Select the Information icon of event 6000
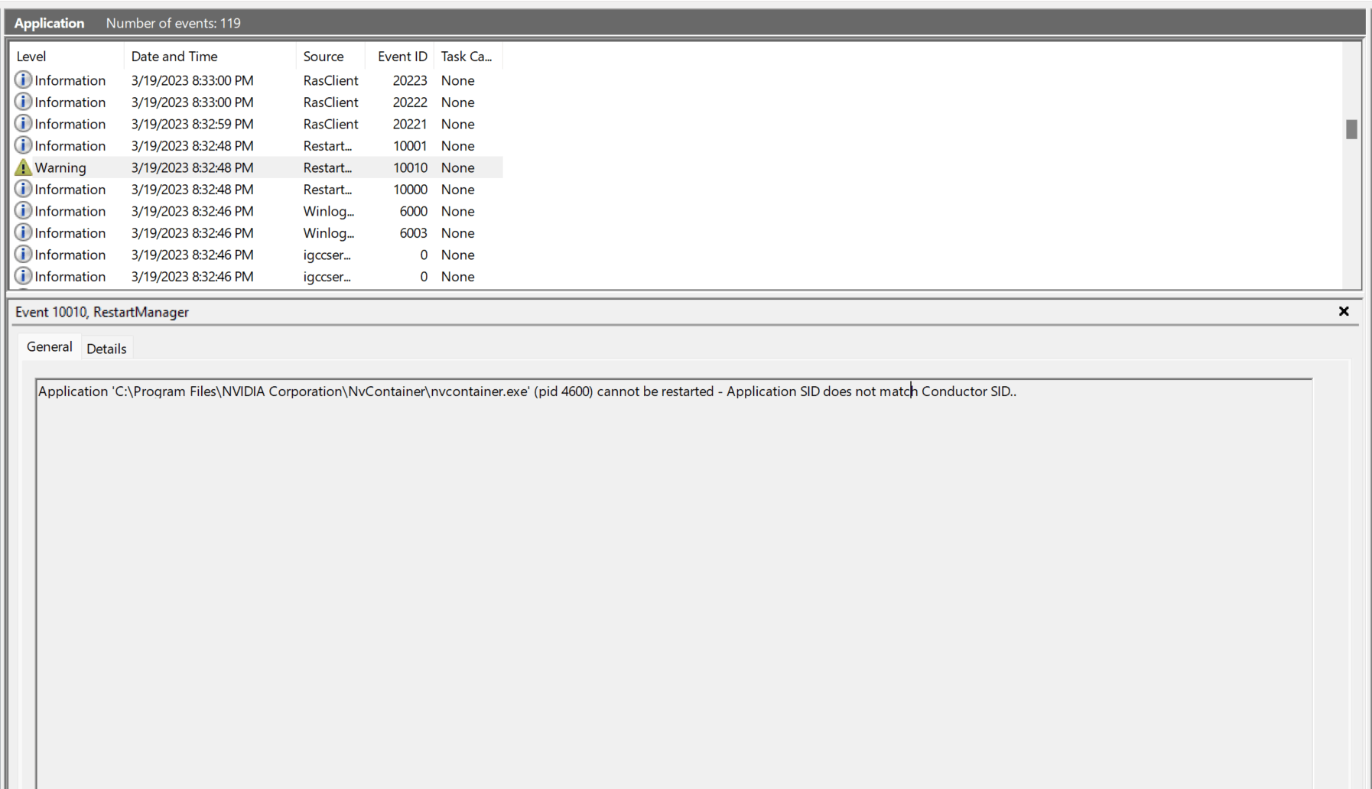The height and width of the screenshot is (789, 1372). pos(24,211)
